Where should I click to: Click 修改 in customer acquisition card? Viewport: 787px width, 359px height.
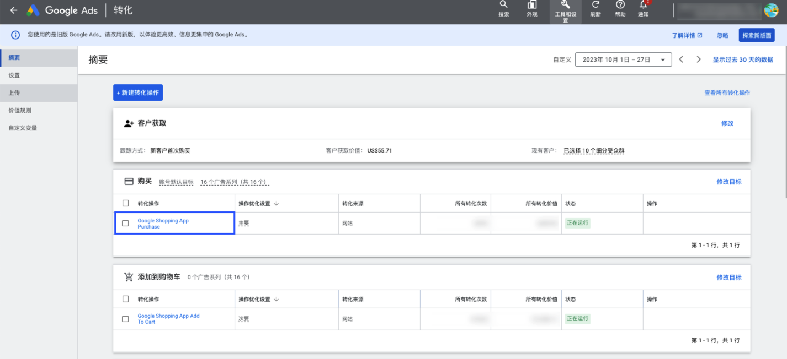click(x=727, y=123)
